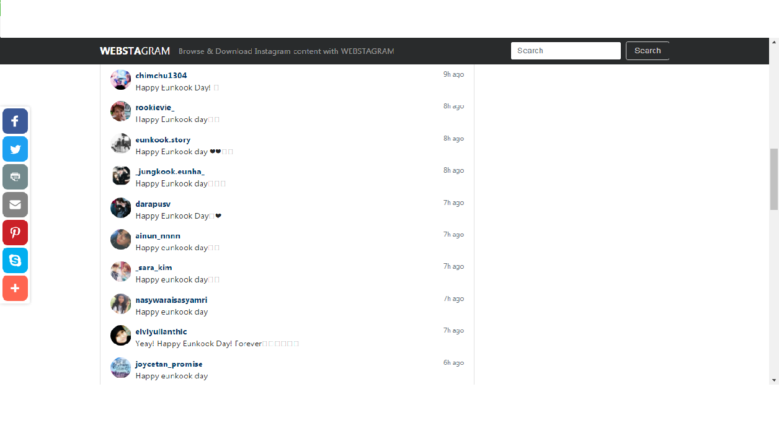Pin page with Pinterest icon

[15, 233]
